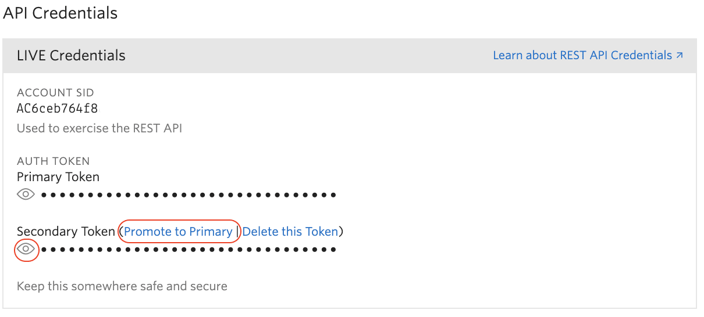Click the Primary Token label

58,177
